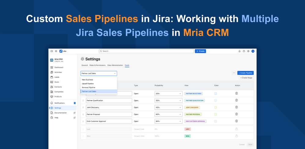Click the drag handle of Partner Qualification

click(x=83, y=101)
